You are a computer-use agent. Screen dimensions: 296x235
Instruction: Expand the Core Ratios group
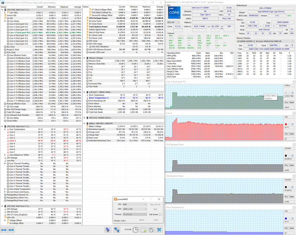[x=5, y=118]
